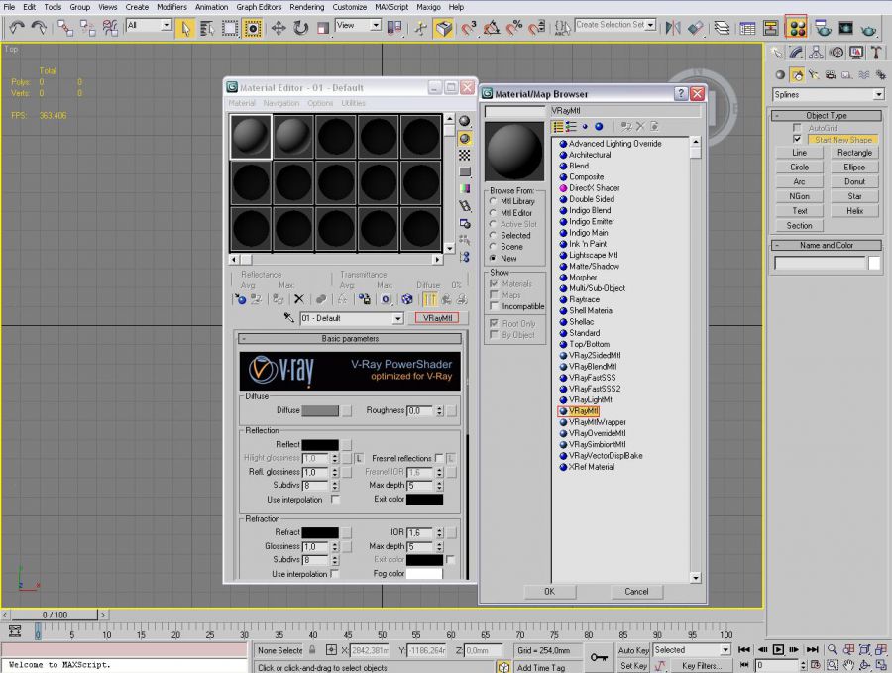Open the Modify command panel tab
Image resolution: width=892 pixels, height=673 pixels.
point(796,53)
